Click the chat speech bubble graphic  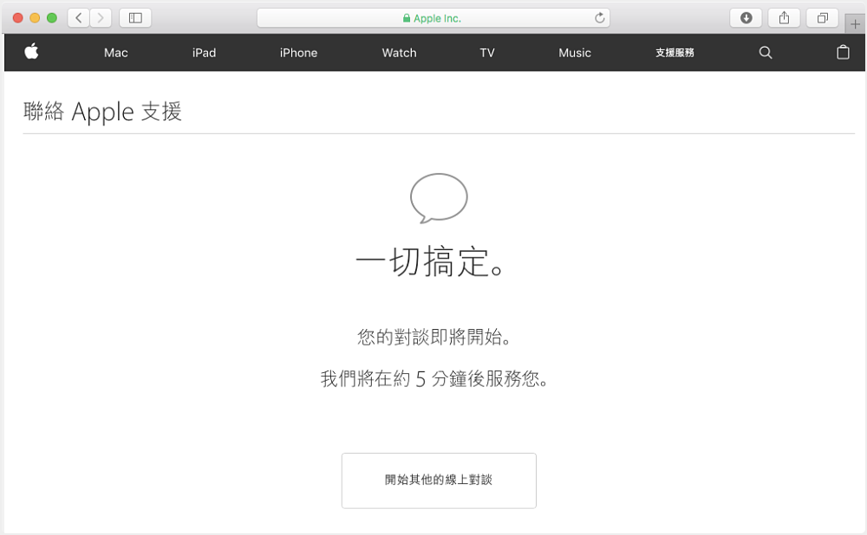tap(439, 198)
